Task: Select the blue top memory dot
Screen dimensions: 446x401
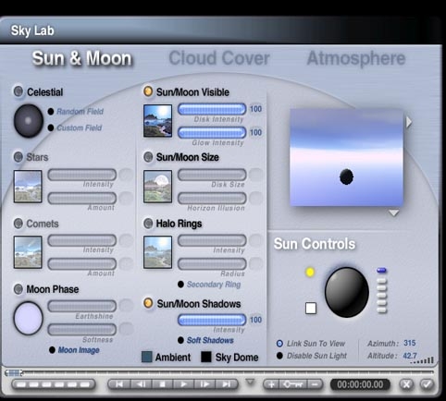Action: click(x=381, y=271)
